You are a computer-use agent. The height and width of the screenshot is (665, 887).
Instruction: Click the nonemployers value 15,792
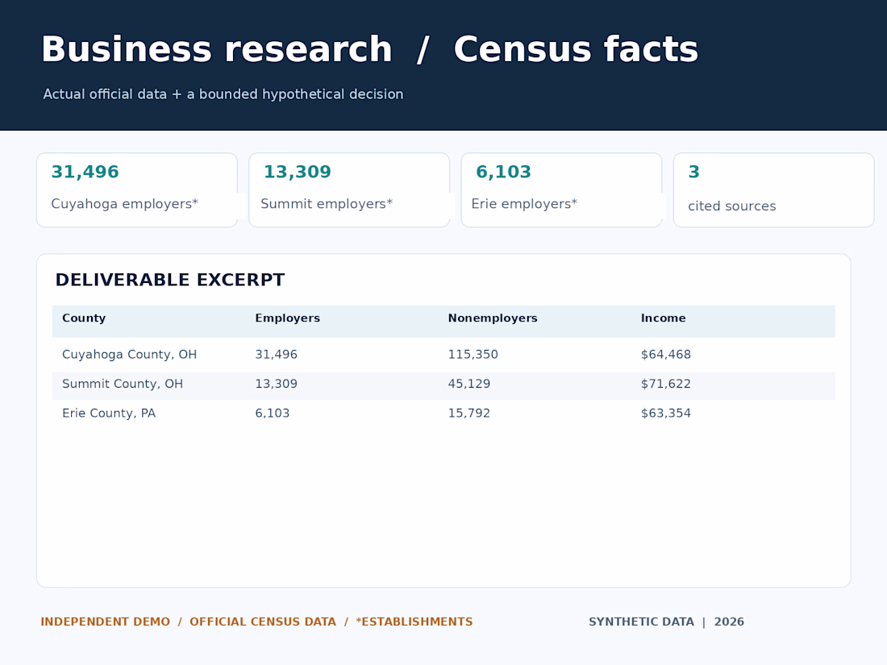coord(469,414)
